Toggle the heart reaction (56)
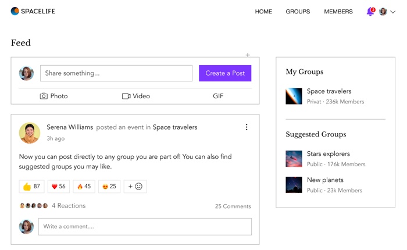 click(x=59, y=187)
